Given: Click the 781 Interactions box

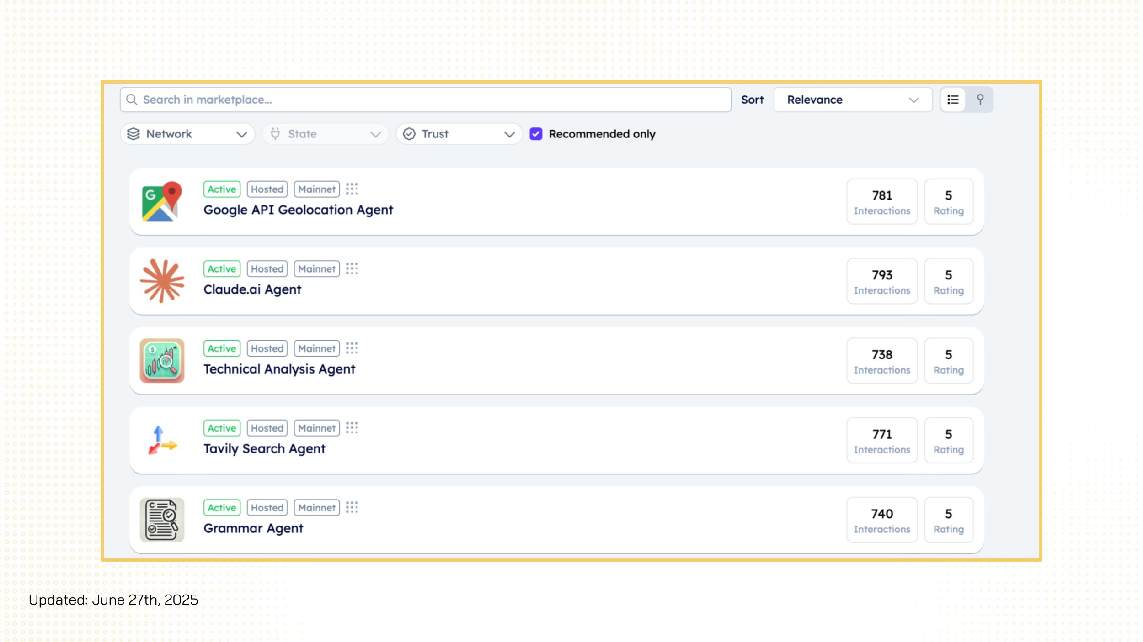Looking at the screenshot, I should tap(882, 201).
